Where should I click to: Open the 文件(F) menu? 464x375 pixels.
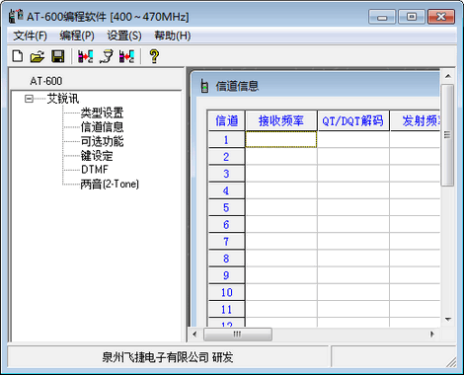point(30,36)
